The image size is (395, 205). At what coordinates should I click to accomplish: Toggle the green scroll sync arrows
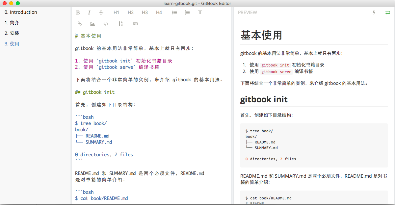(387, 13)
